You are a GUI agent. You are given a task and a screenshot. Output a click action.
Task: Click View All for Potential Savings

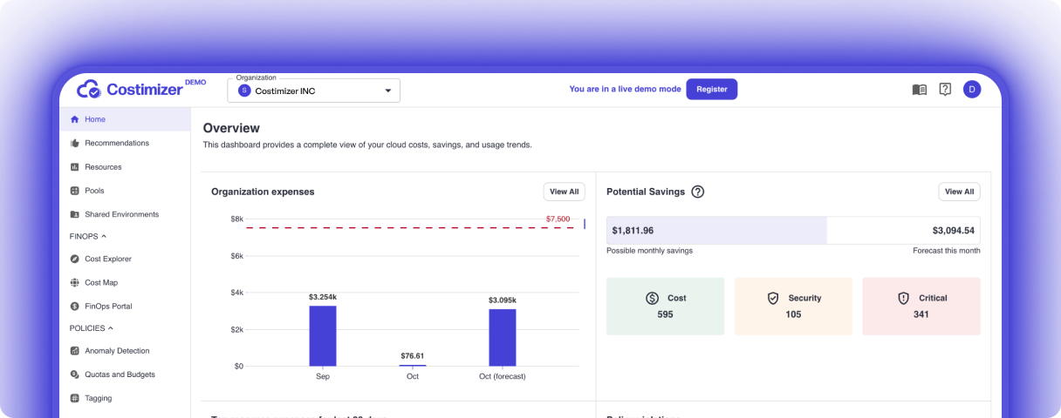point(959,192)
